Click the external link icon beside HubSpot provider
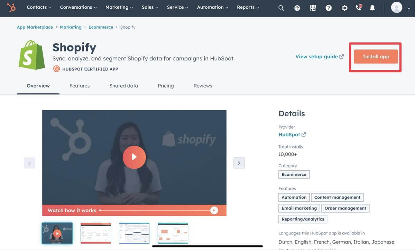The height and width of the screenshot is (250, 415). click(x=304, y=135)
